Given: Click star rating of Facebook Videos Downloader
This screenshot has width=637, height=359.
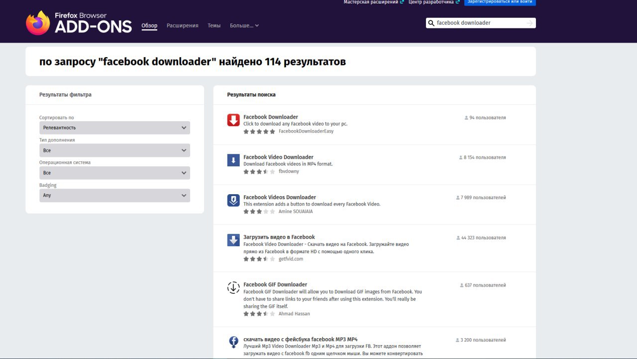Looking at the screenshot, I should click(259, 212).
